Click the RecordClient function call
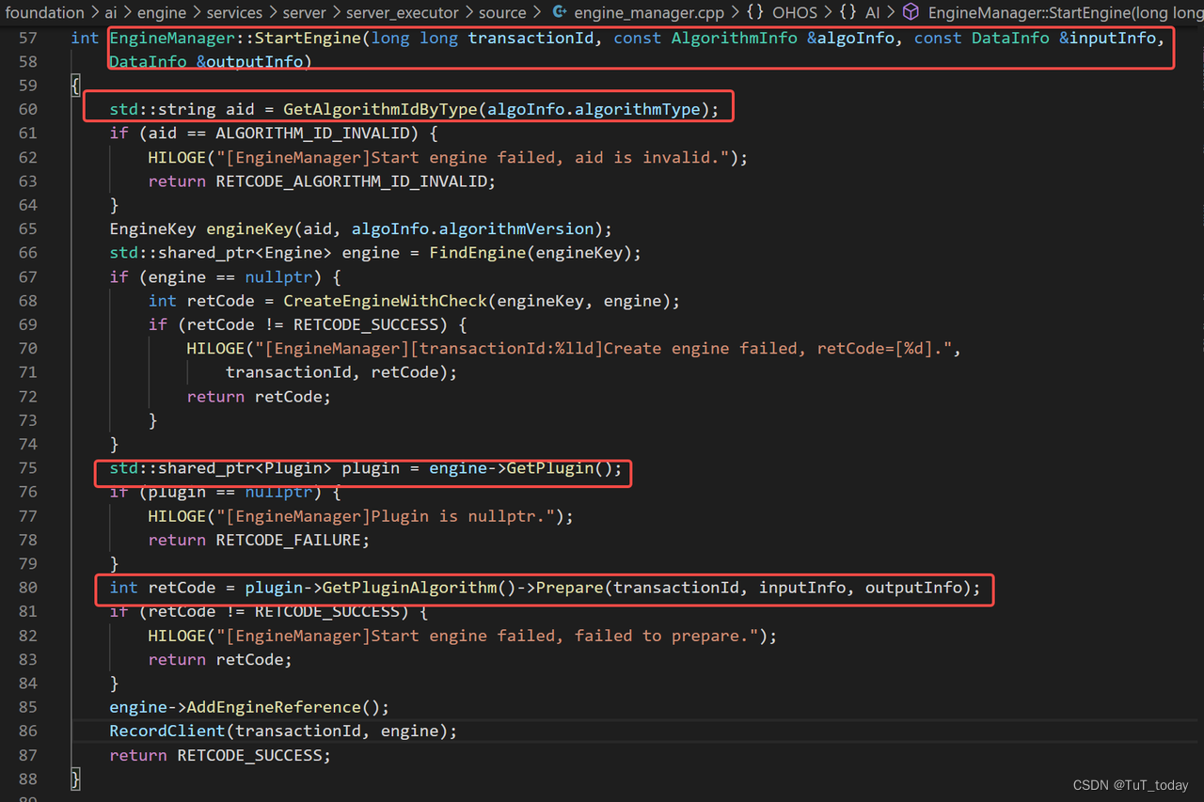1204x802 pixels. click(167, 731)
